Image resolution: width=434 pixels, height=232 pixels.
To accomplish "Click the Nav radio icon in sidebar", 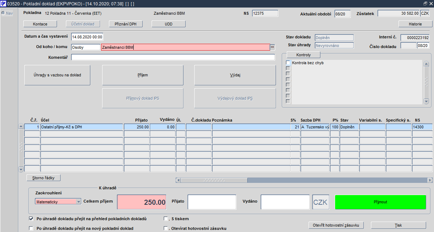I will click(3, 13).
